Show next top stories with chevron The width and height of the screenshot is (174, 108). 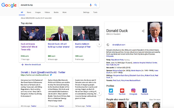pyautogui.click(x=99, y=44)
